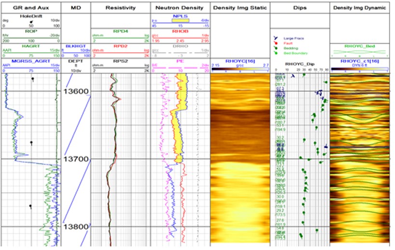Click the MGRSS_AGRT curve label
Viewport: 395px width, 250px height.
pos(31,62)
